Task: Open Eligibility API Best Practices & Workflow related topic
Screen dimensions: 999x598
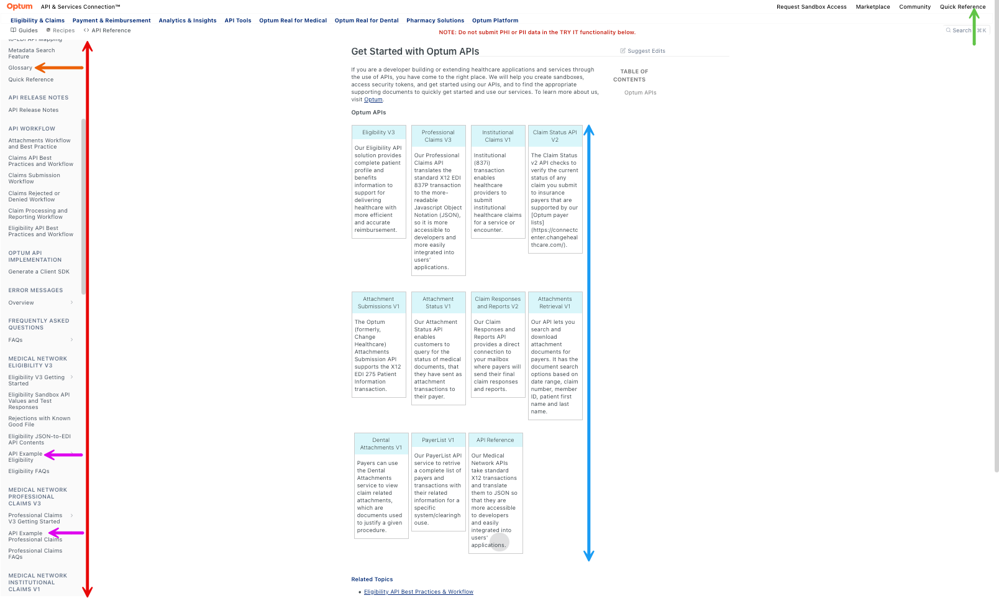Action: coord(419,592)
